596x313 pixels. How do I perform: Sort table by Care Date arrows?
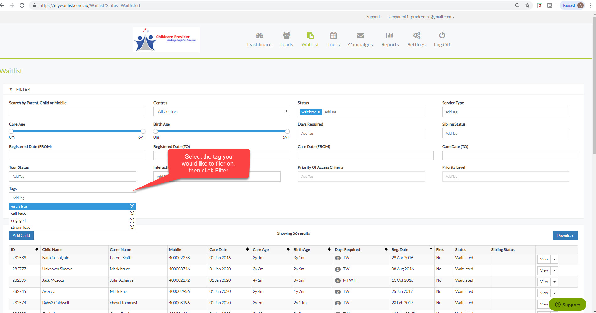coord(247,249)
